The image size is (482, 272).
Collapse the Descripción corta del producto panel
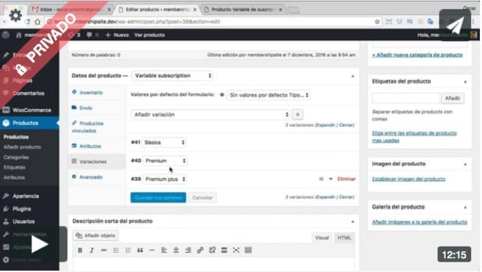[x=353, y=221]
